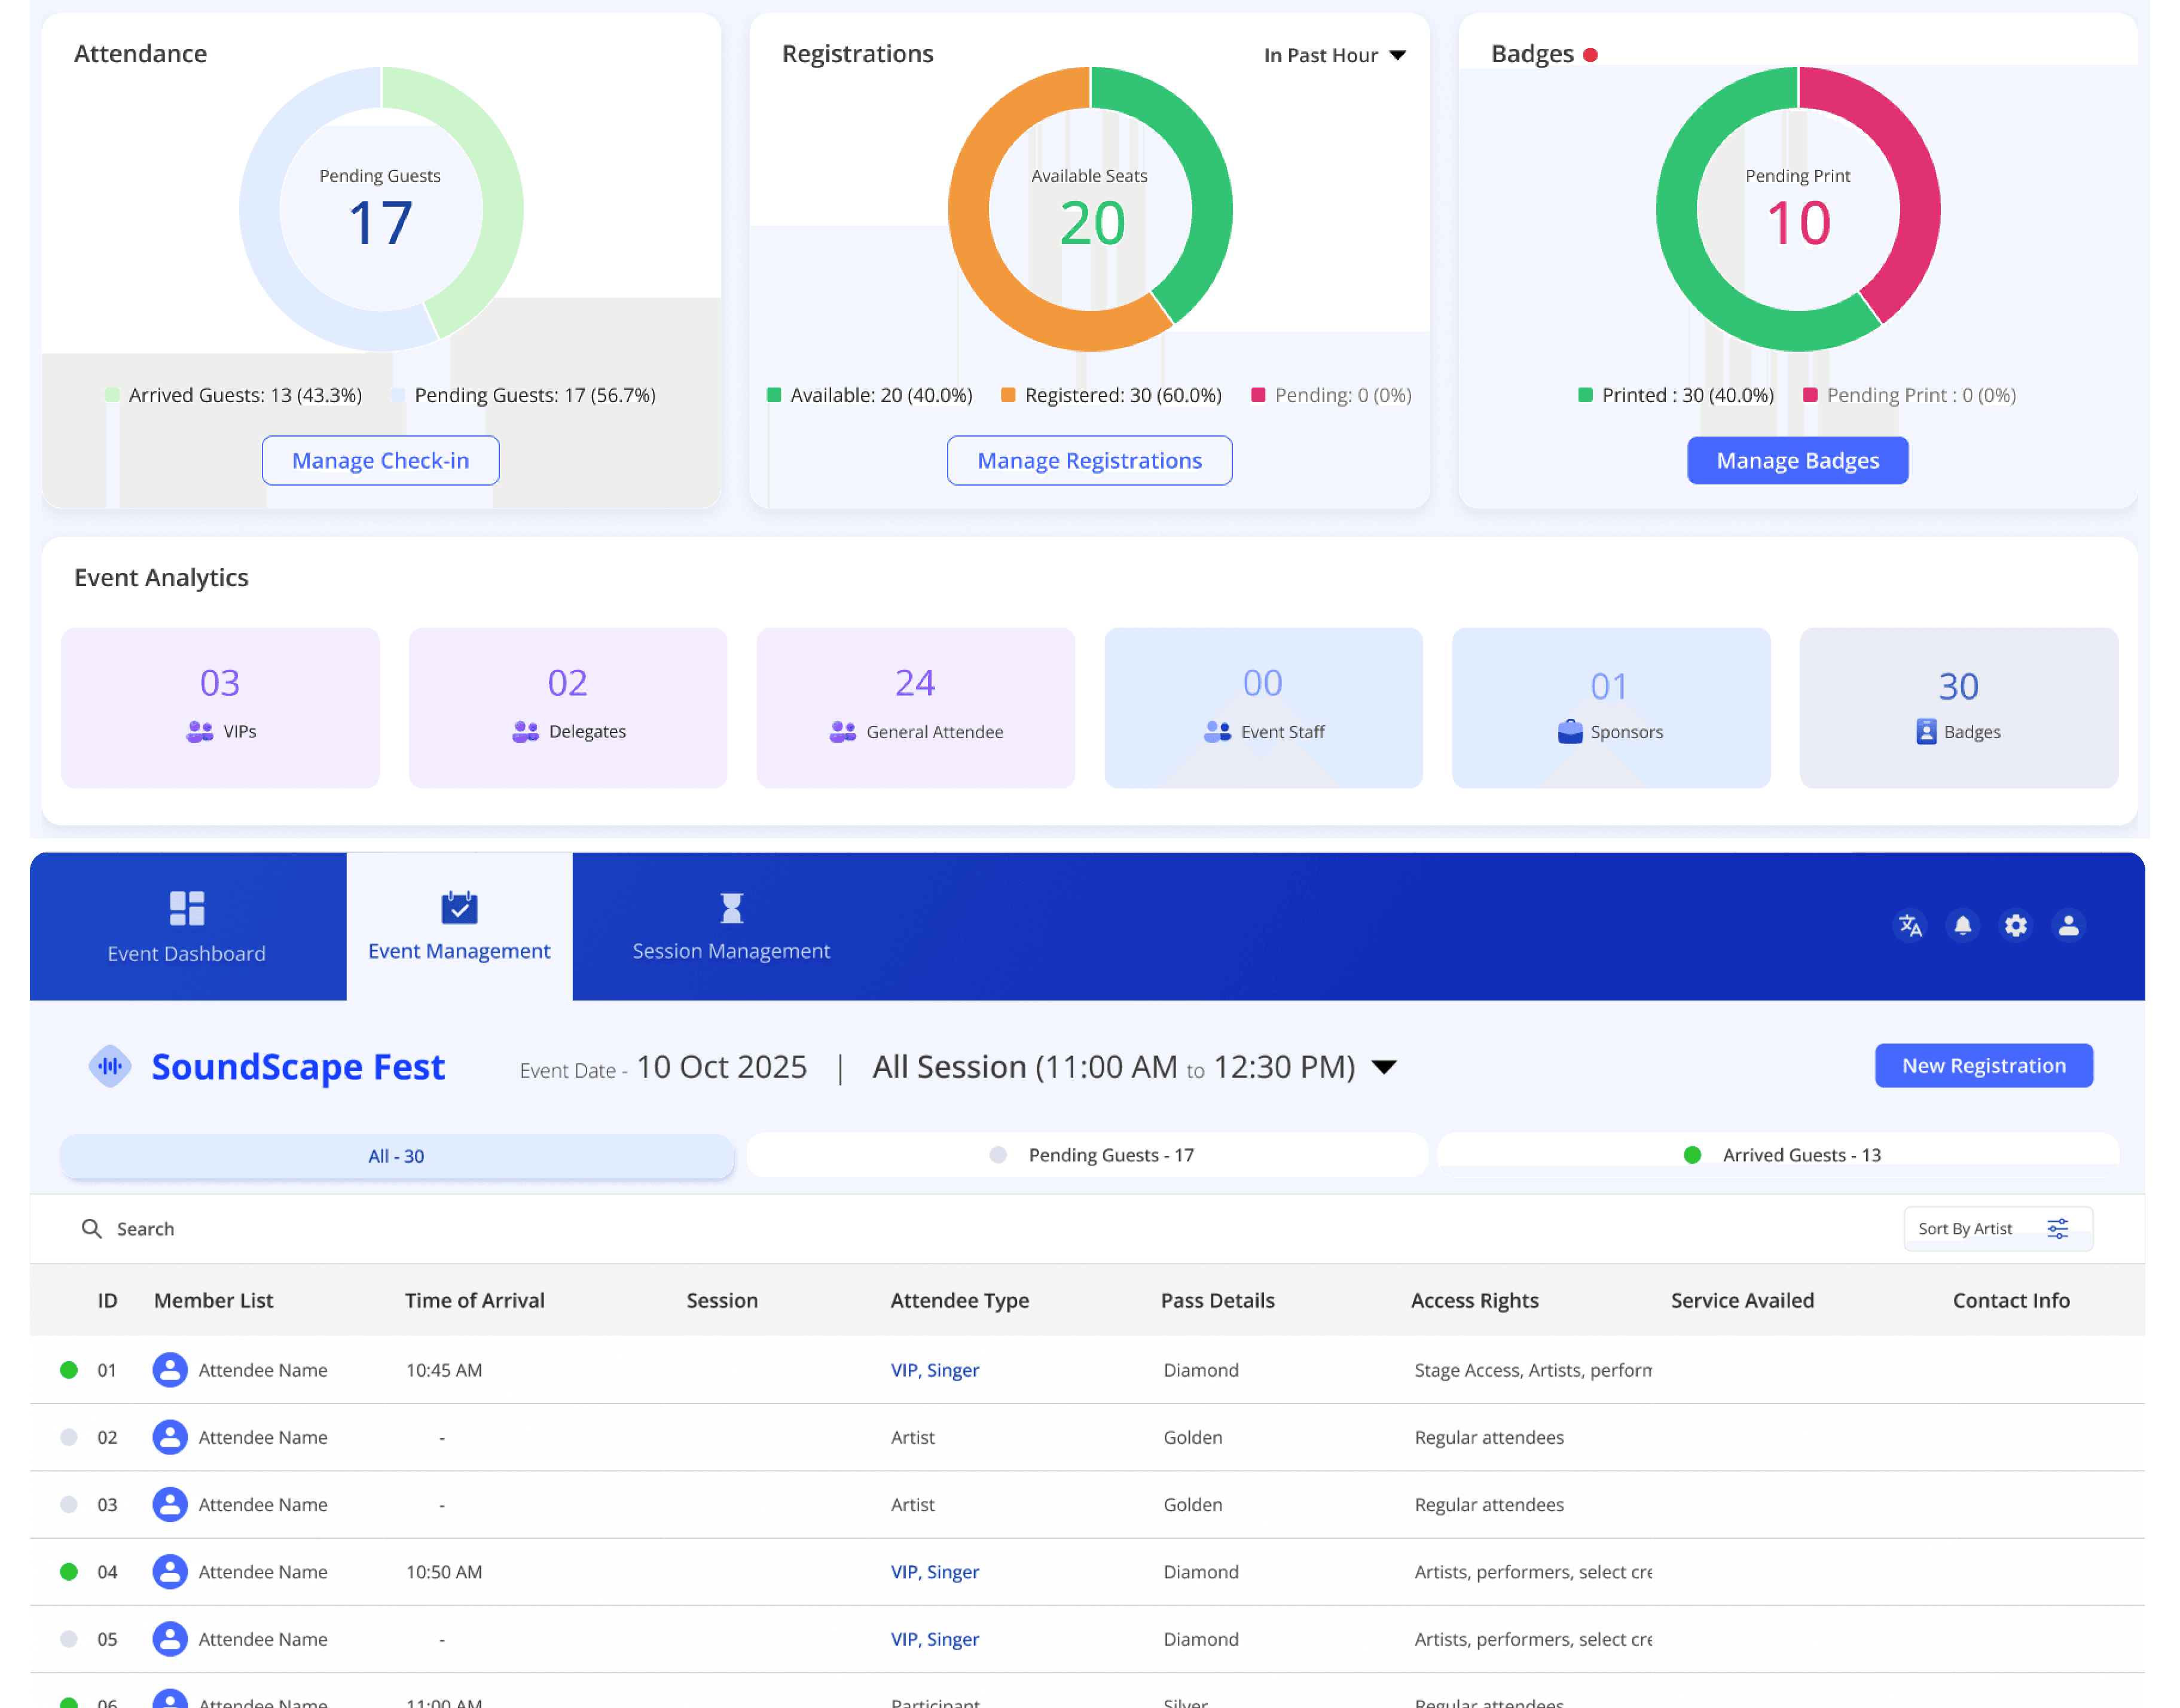Screen dimensions: 2180x1708
Task: Click the search magnifier icon
Action: pos(91,1228)
